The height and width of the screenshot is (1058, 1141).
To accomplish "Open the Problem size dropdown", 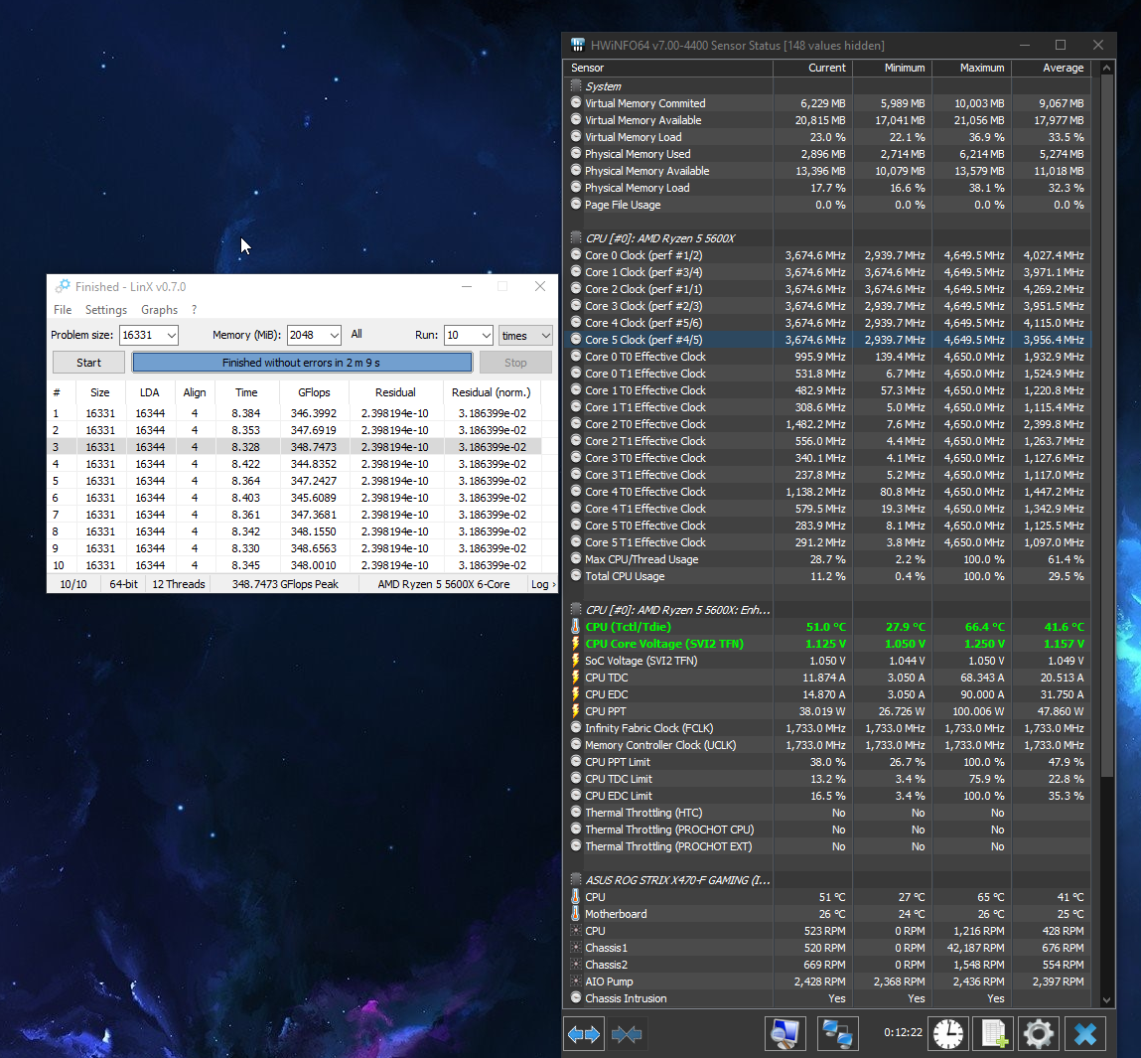I will tap(171, 336).
